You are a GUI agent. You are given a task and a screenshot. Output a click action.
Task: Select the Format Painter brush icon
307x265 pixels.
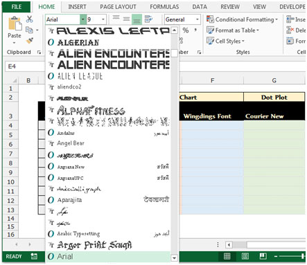point(29,41)
